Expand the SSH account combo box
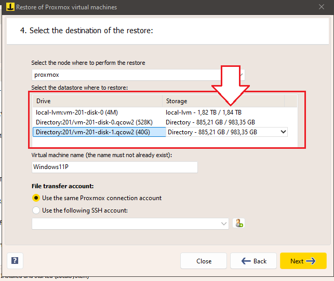Image resolution: width=334 pixels, height=281 pixels. tap(224, 223)
